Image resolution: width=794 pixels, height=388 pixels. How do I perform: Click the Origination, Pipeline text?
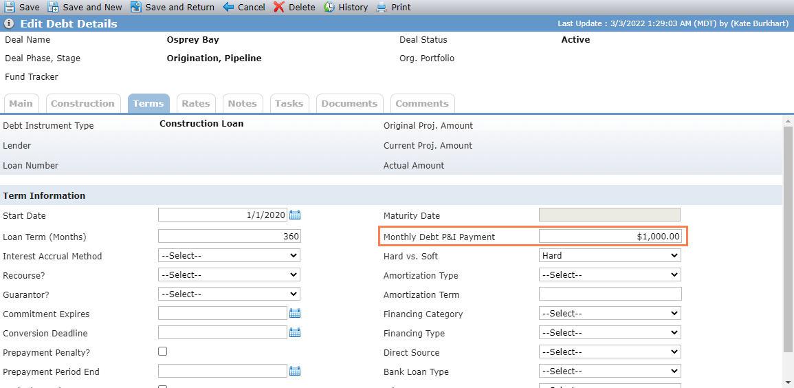pos(214,58)
